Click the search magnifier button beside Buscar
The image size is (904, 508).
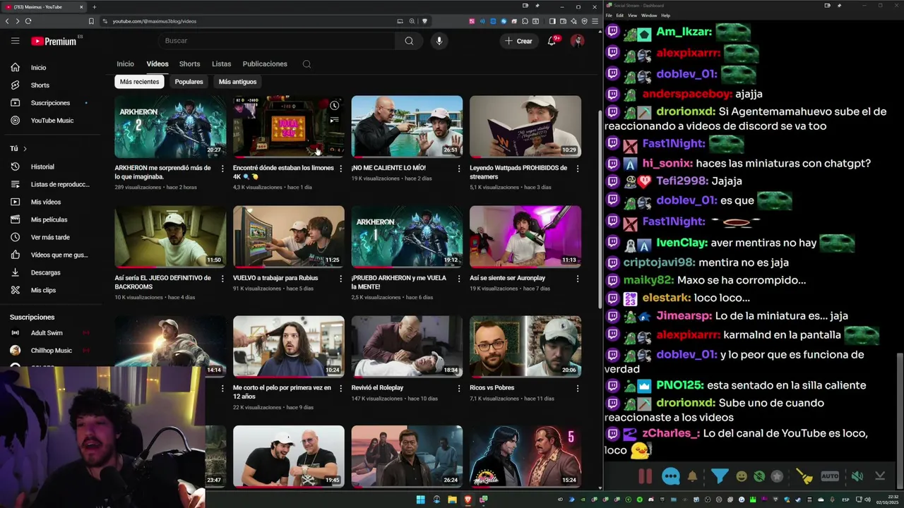(x=409, y=41)
